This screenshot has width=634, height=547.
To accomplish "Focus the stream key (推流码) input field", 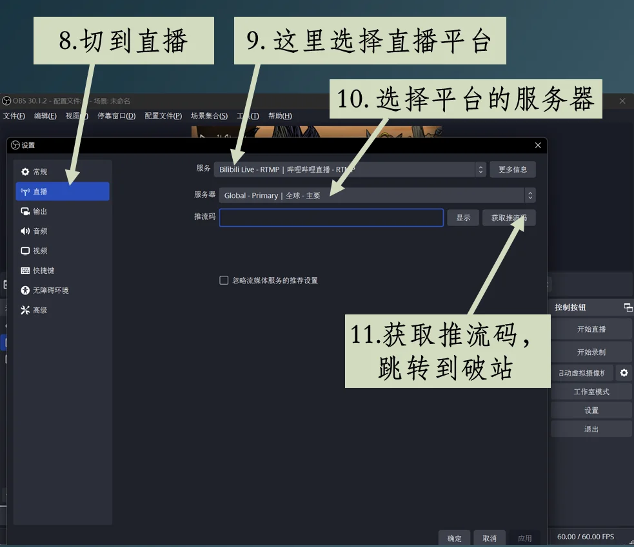I will click(331, 218).
